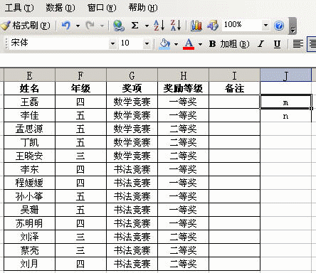Select cell containing 李佳

29,115
